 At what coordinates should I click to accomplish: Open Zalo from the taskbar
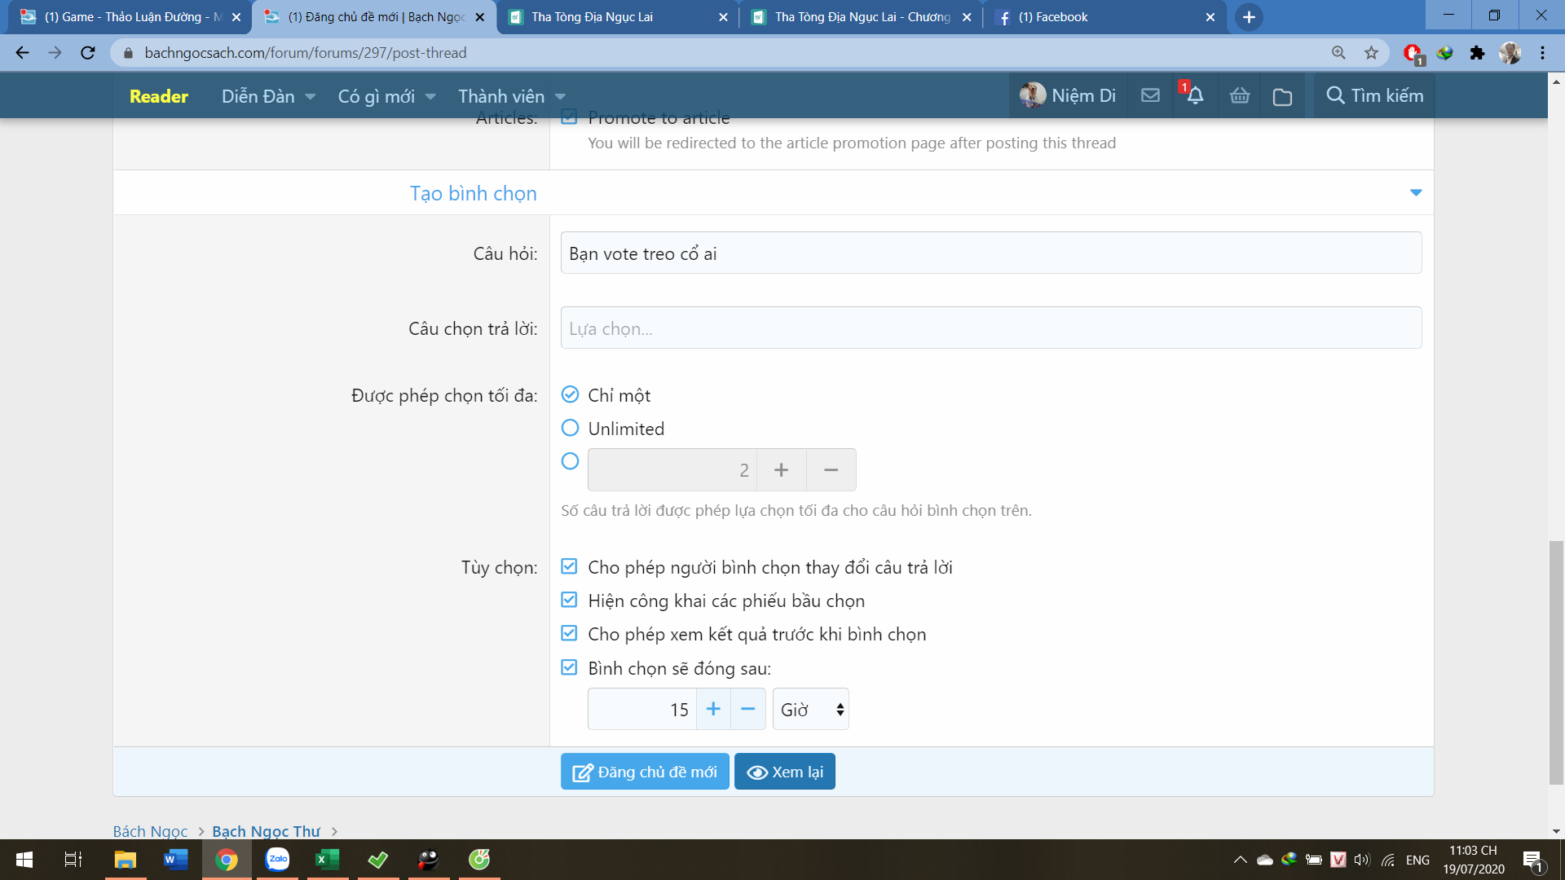pyautogui.click(x=278, y=859)
